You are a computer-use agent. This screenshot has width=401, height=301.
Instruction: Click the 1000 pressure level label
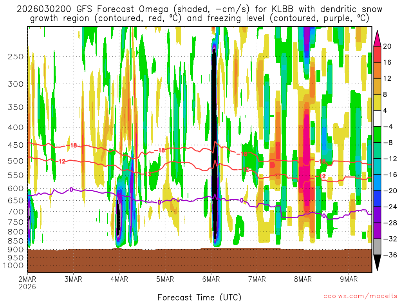(x=13, y=265)
